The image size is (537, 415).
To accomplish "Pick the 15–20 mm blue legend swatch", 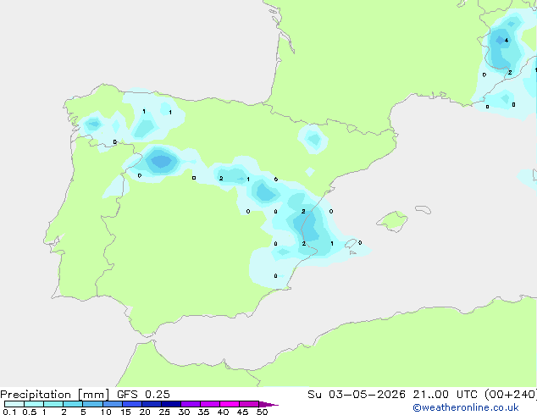I will (132, 404).
